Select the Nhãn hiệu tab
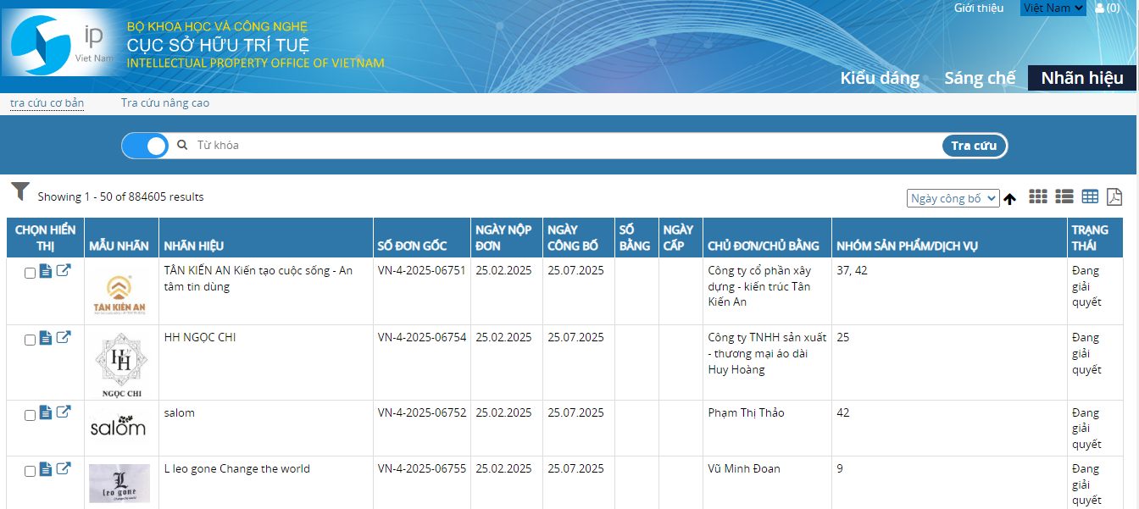 (1082, 78)
